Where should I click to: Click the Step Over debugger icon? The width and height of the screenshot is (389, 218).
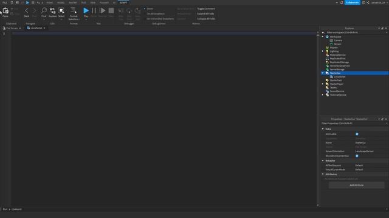click(129, 11)
